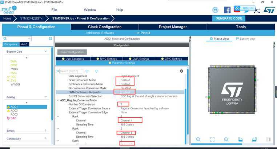Zoom in on the pinout view
The height and width of the screenshot is (149, 277).
pyautogui.click(x=198, y=139)
